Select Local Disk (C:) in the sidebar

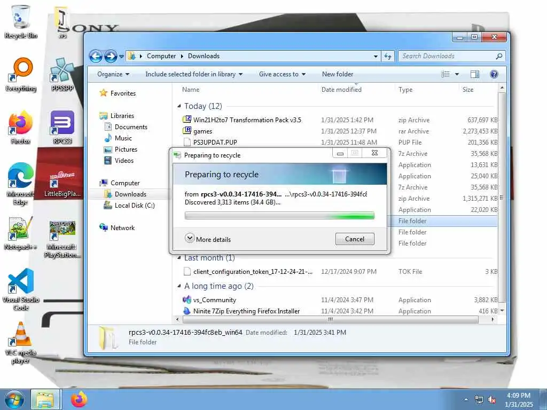click(129, 206)
